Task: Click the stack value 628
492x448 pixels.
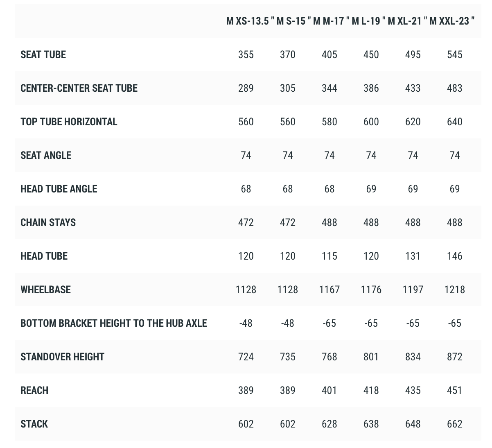Action: (330, 424)
